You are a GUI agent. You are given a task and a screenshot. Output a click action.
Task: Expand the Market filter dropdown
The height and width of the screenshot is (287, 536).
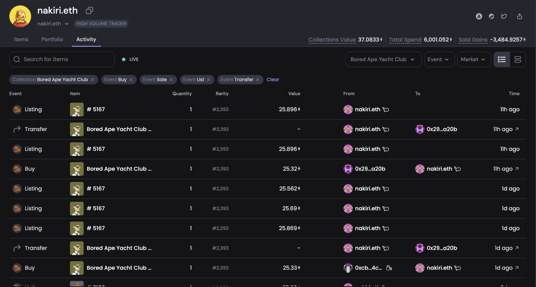(473, 60)
